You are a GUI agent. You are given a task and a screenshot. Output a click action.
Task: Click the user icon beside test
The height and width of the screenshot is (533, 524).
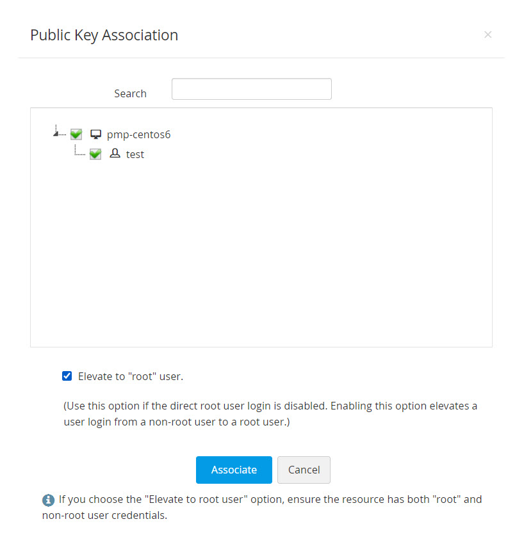(115, 154)
